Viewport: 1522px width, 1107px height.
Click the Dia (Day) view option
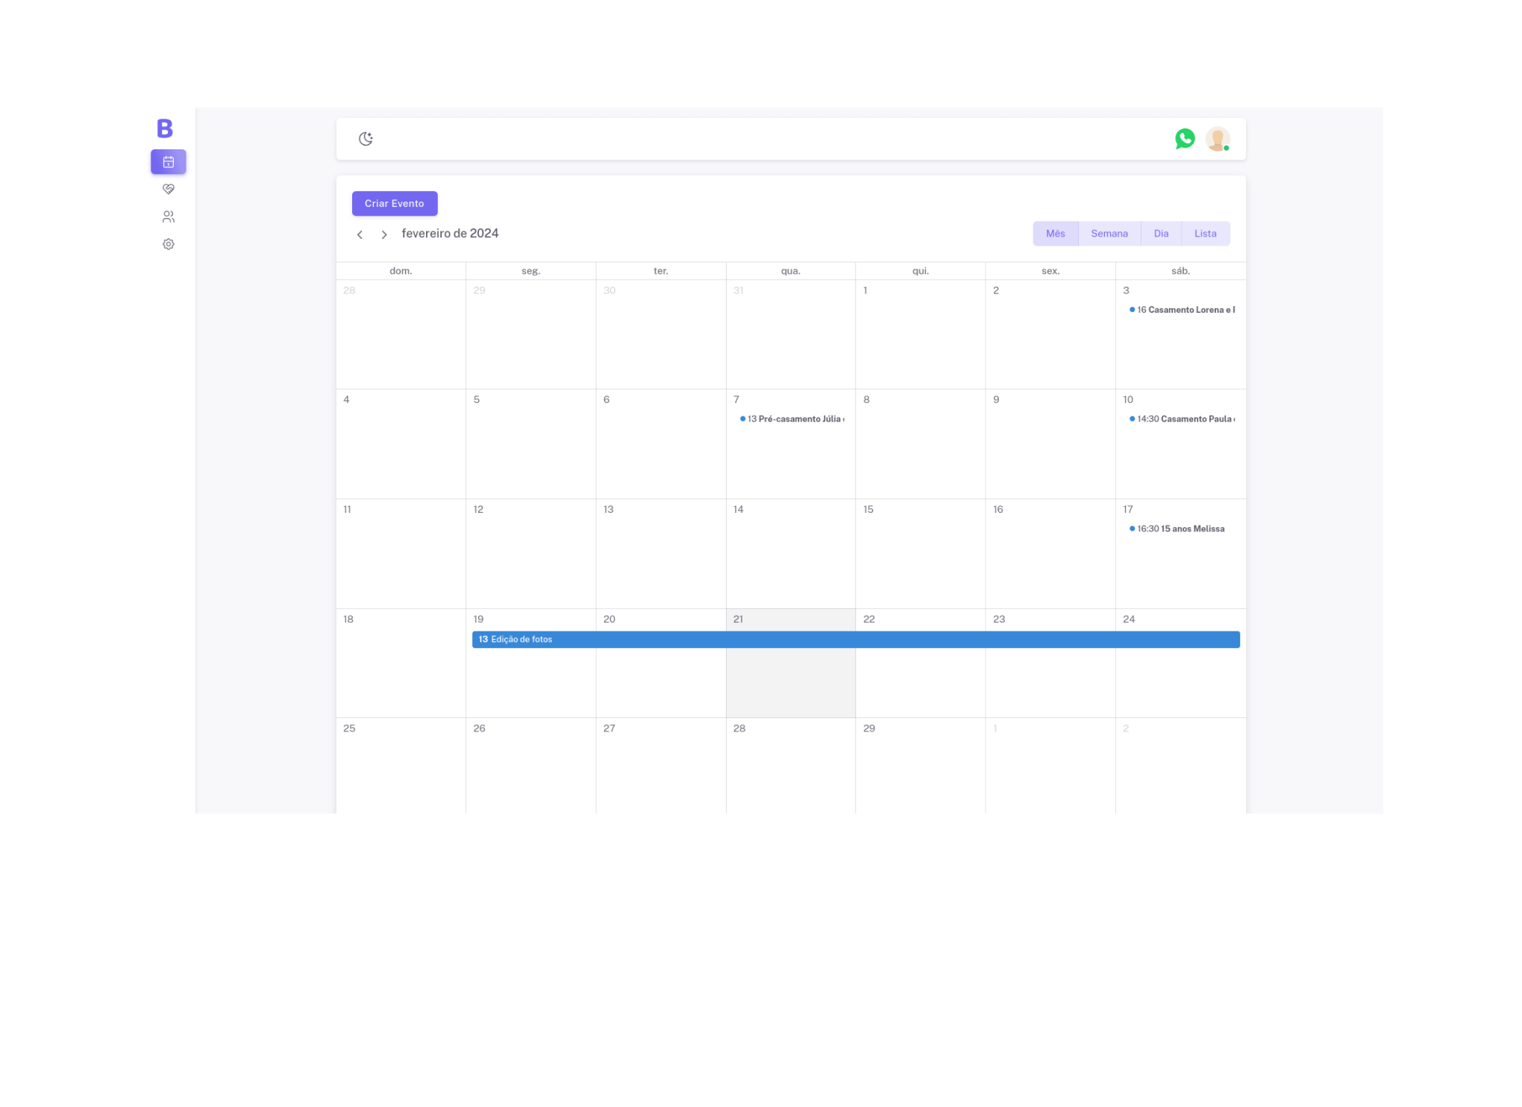[1160, 233]
